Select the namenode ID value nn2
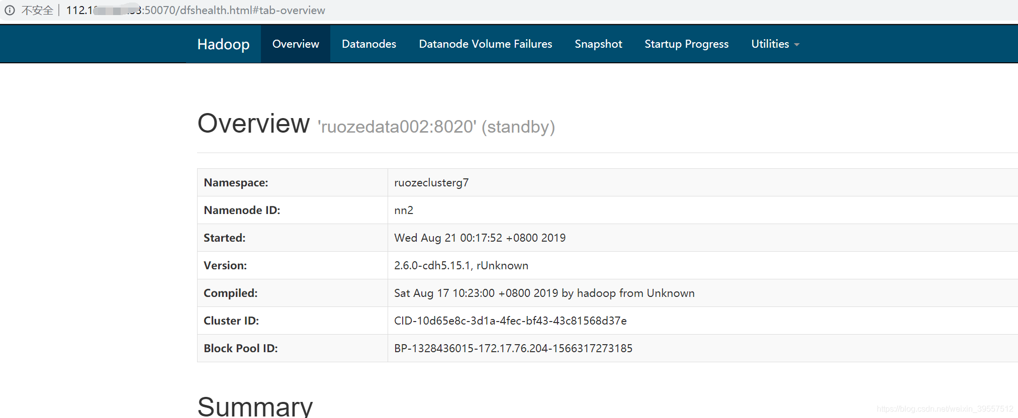 [404, 210]
